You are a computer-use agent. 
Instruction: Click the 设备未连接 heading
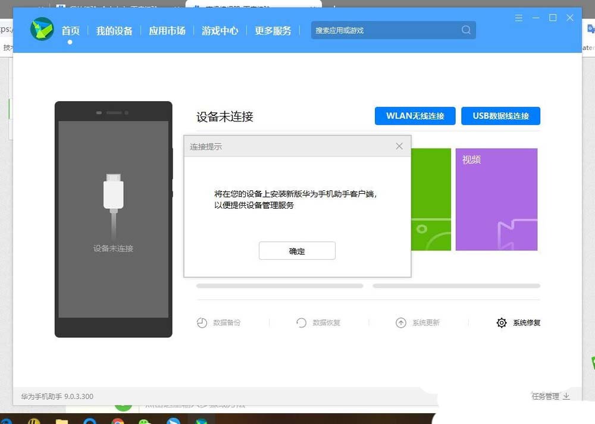[225, 117]
